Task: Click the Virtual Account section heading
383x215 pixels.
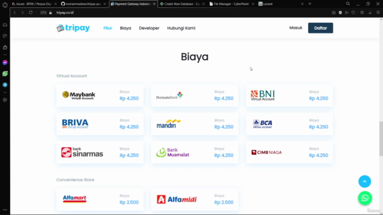Action: (72, 76)
